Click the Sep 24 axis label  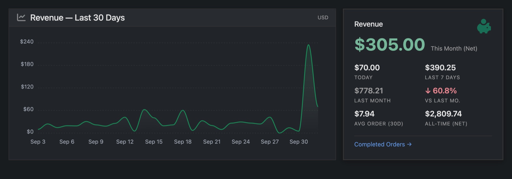click(x=241, y=142)
